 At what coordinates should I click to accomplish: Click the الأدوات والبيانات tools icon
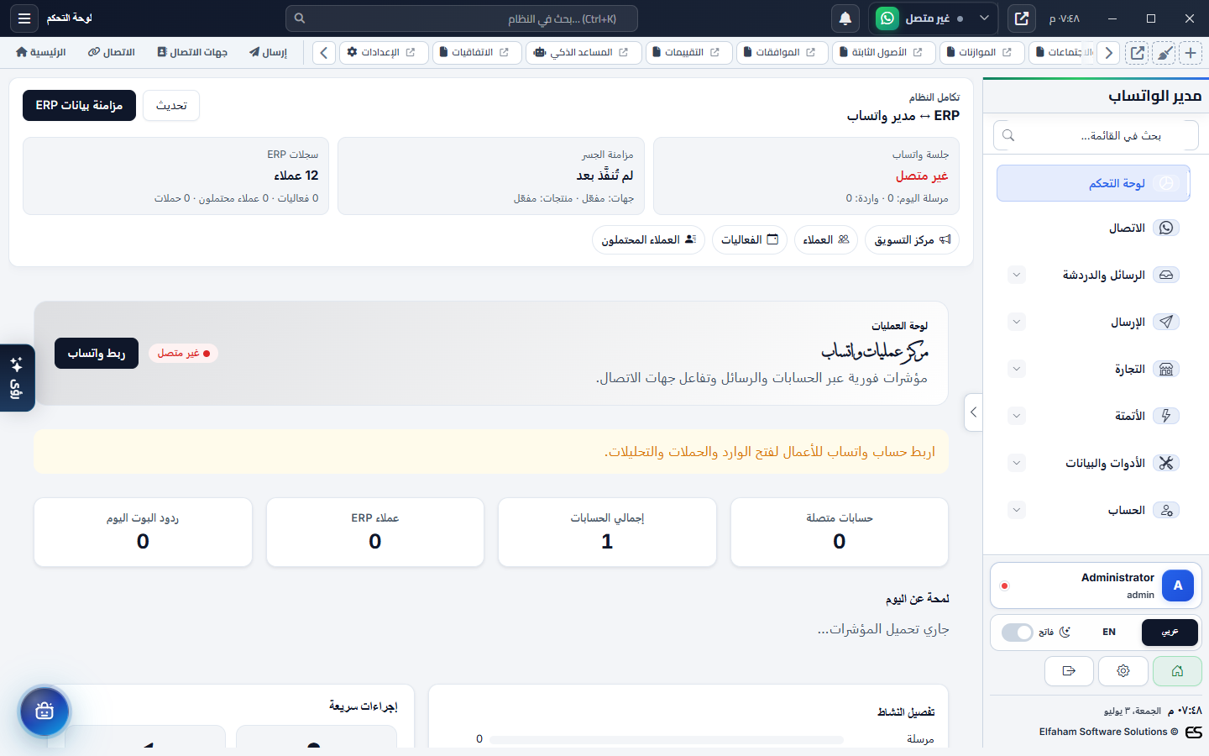[1166, 463]
